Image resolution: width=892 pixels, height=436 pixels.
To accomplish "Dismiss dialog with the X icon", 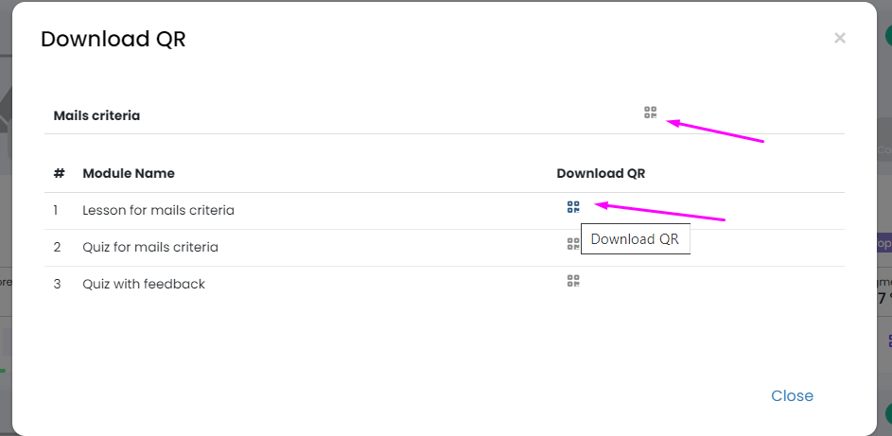I will 839,39.
